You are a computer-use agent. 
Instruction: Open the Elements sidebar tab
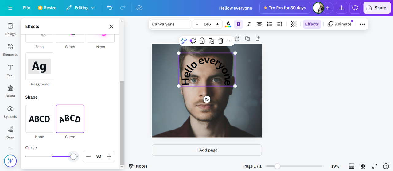(x=10, y=50)
